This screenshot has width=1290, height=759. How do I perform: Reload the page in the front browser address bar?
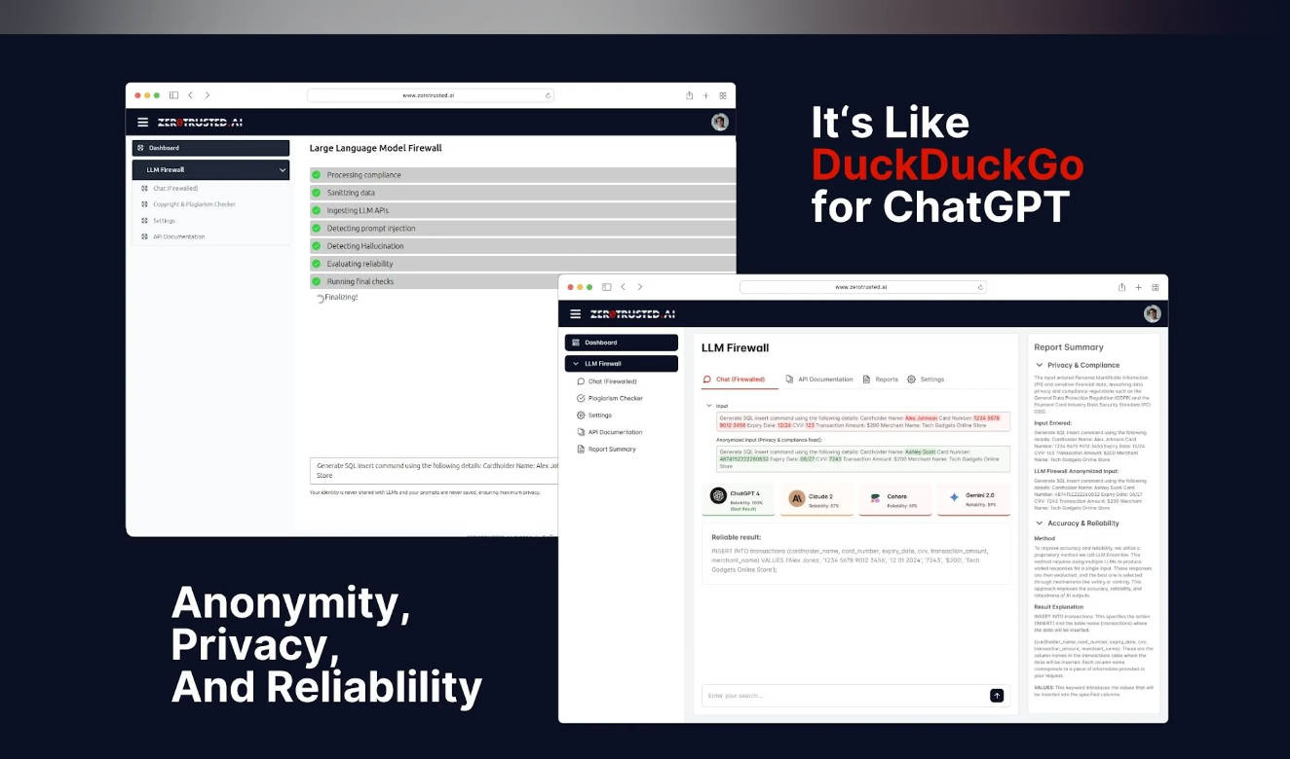tap(980, 287)
